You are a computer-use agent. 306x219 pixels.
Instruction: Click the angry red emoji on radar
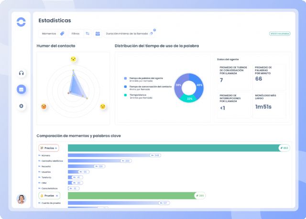coord(44,106)
